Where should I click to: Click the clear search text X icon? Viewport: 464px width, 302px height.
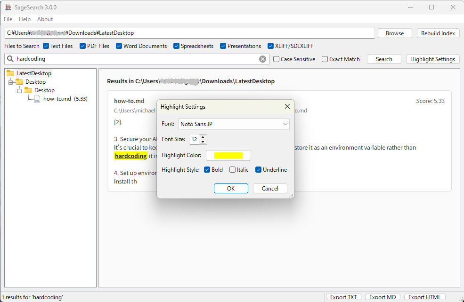click(262, 59)
